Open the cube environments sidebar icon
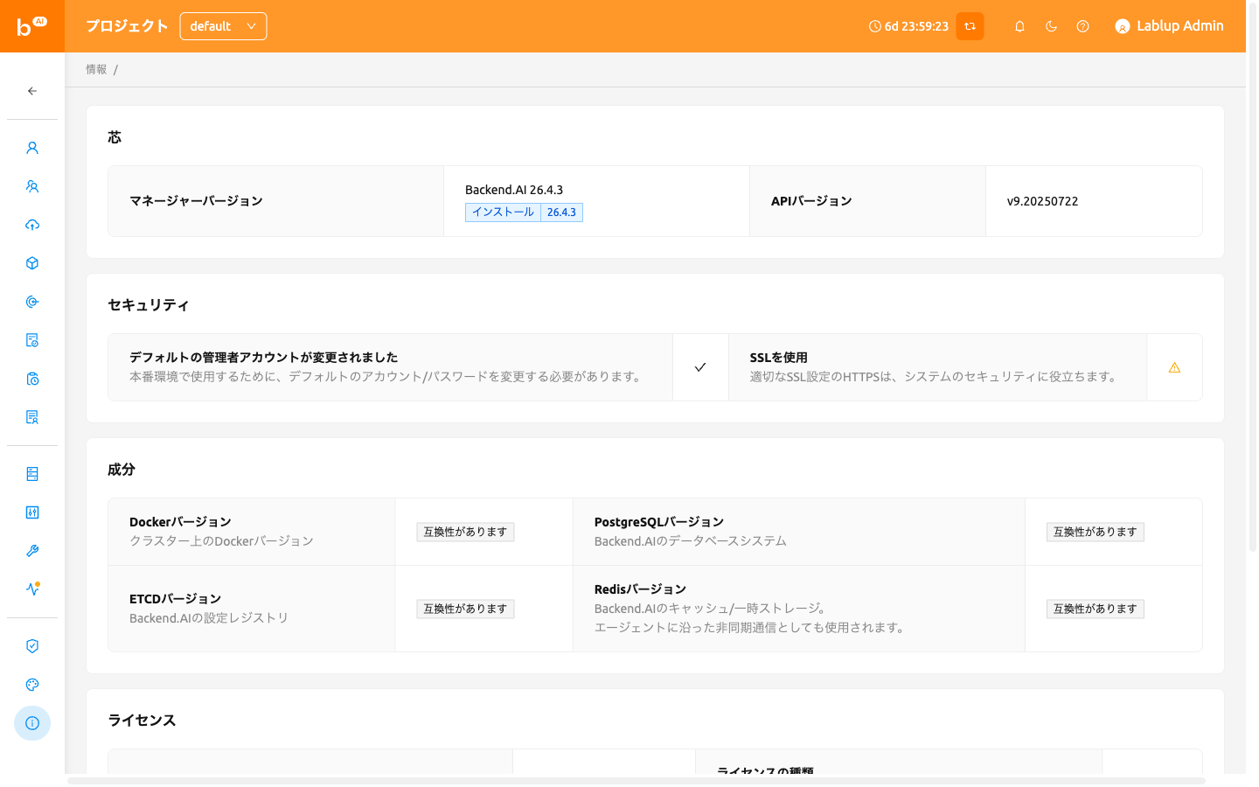Screen dimensions: 1259x787 click(32, 263)
